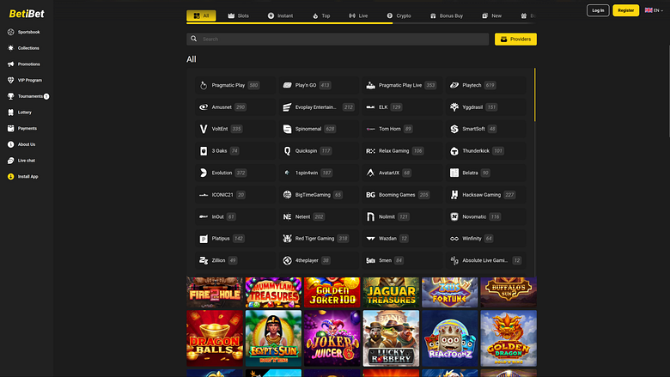Switch to the Live tab
This screenshot has height=377, width=670.
click(358, 15)
